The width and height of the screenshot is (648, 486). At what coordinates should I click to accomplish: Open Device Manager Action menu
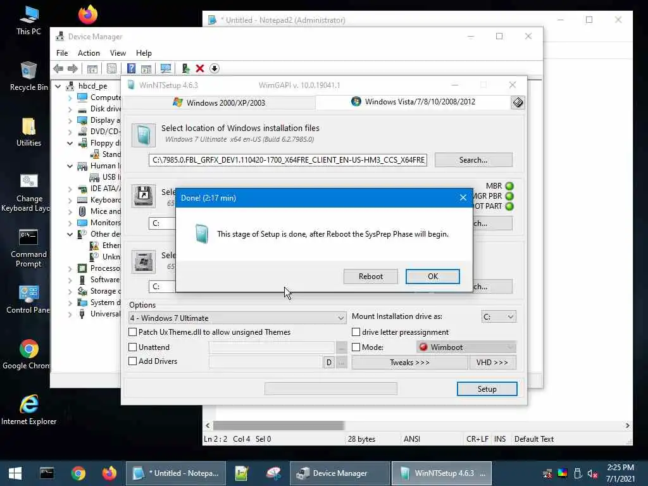click(89, 53)
